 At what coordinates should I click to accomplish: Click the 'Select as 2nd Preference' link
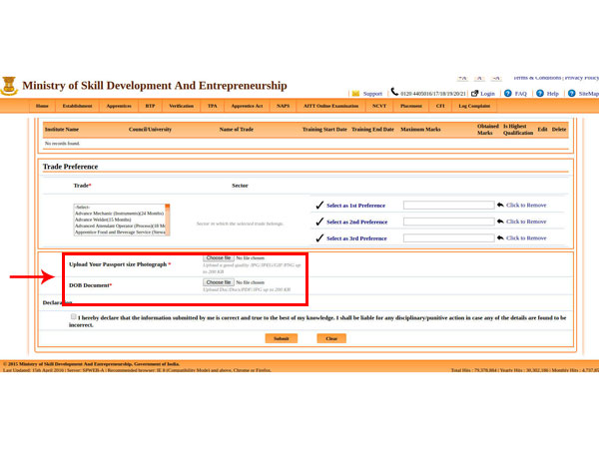[x=356, y=222]
